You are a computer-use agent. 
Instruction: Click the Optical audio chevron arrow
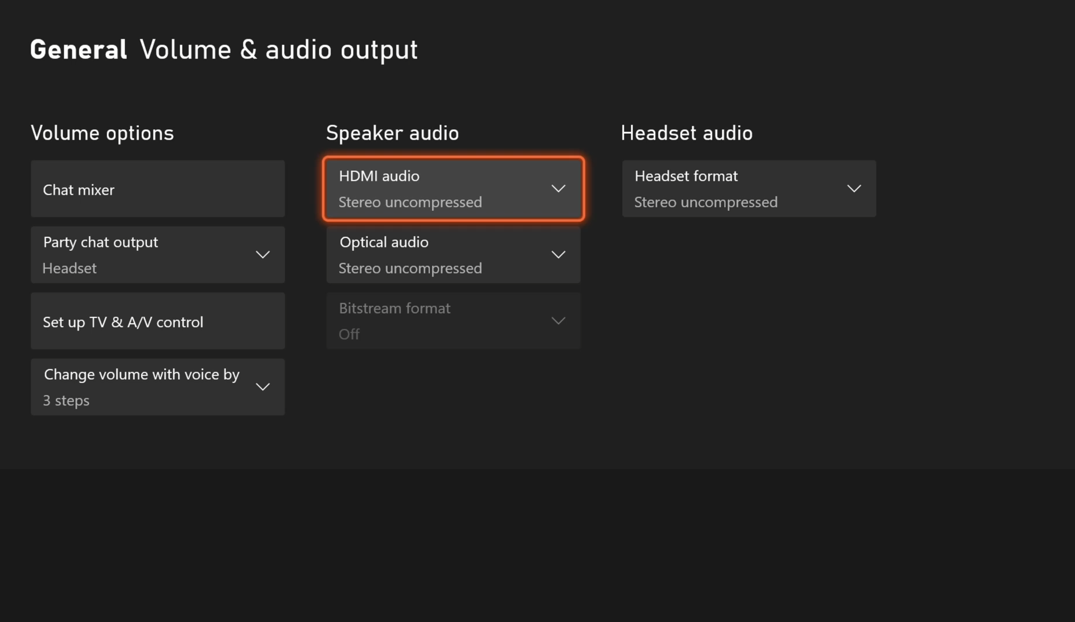tap(558, 254)
